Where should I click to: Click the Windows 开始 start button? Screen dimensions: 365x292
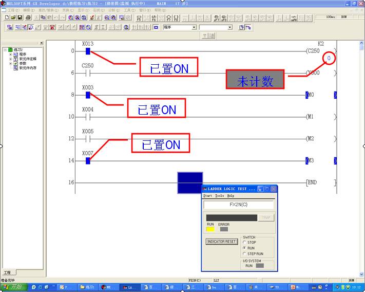[x=14, y=287]
